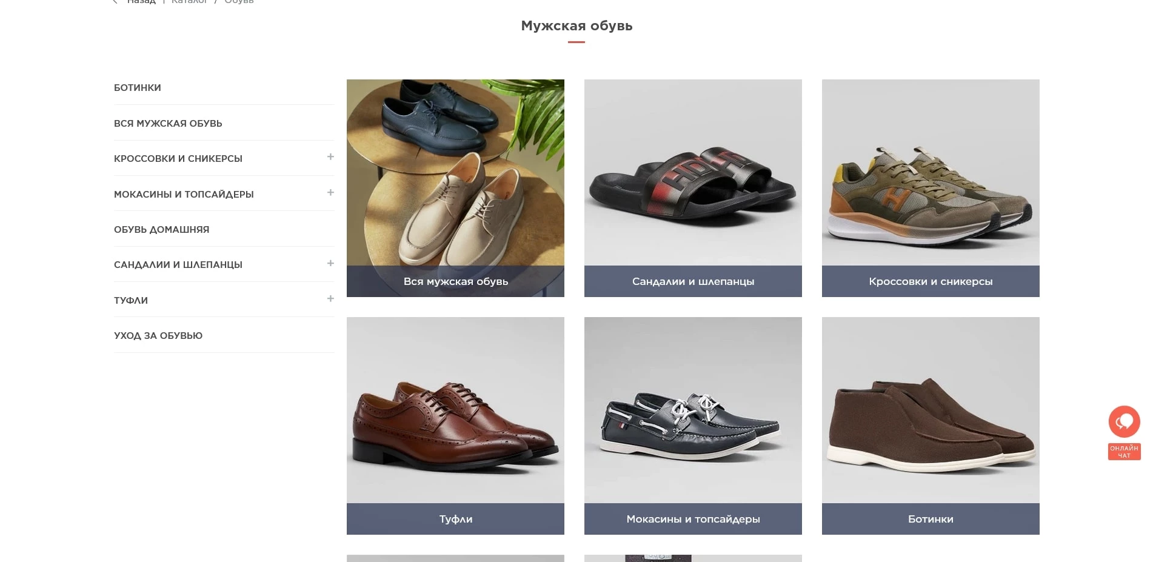Expand the sidebar Туфли plus icon
This screenshot has width=1153, height=562.
[x=330, y=299]
